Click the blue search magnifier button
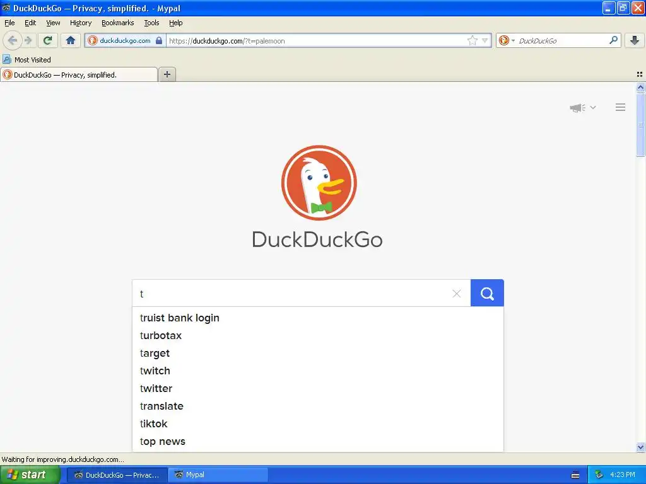This screenshot has width=646, height=484. click(x=487, y=293)
